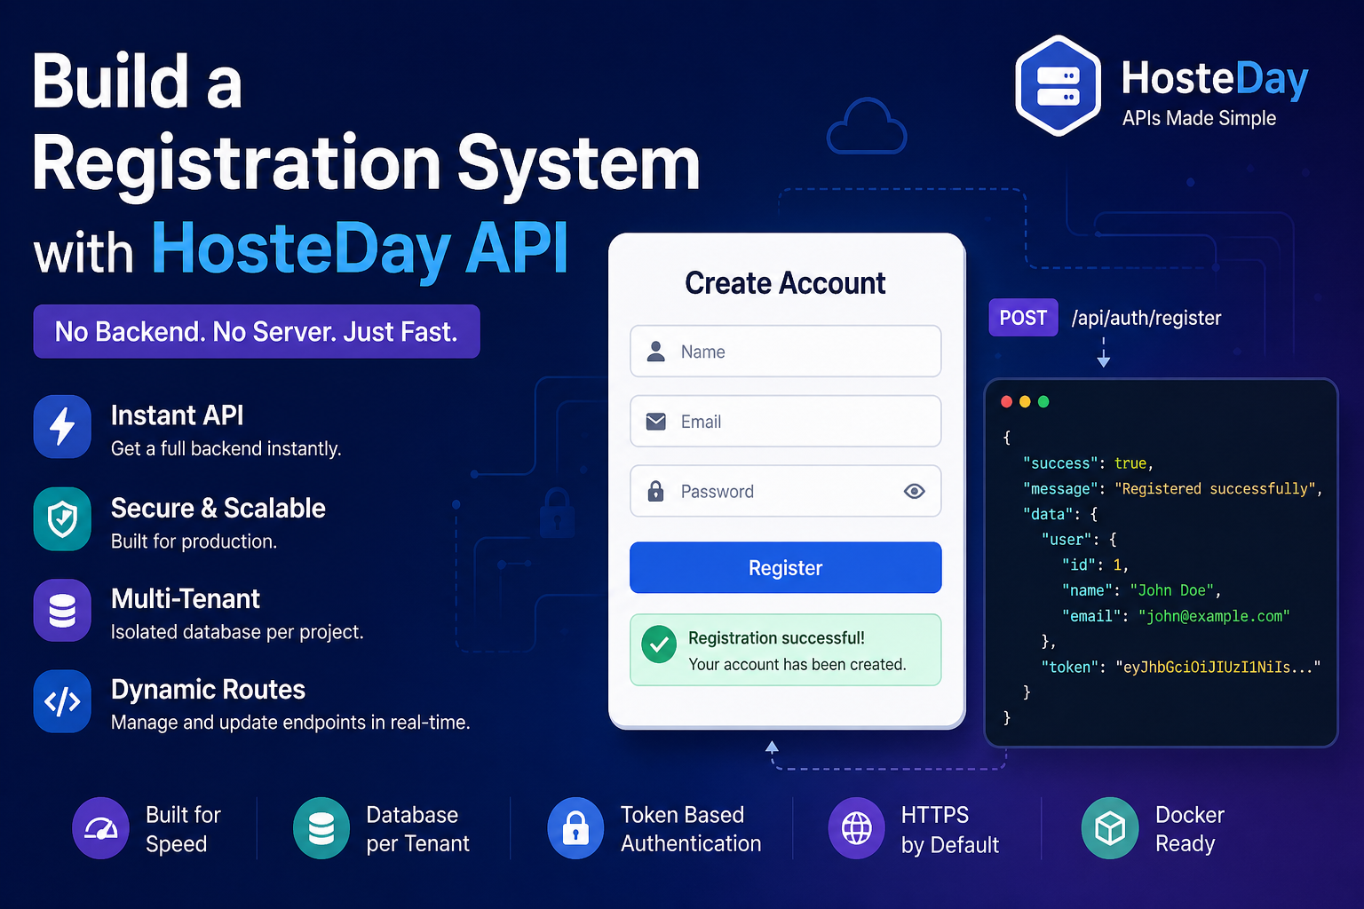The height and width of the screenshot is (909, 1364).
Task: Click the "id": 1 code line
Action: tap(1094, 565)
